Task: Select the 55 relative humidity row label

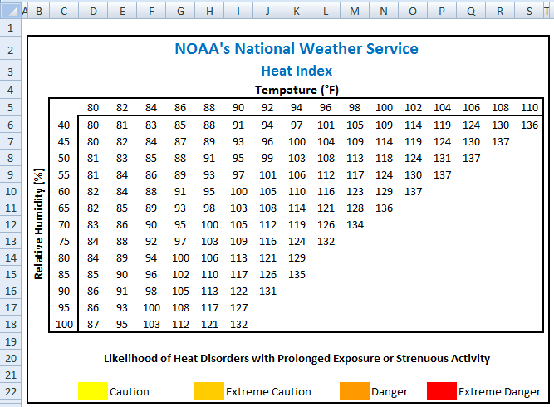Action: (x=64, y=175)
